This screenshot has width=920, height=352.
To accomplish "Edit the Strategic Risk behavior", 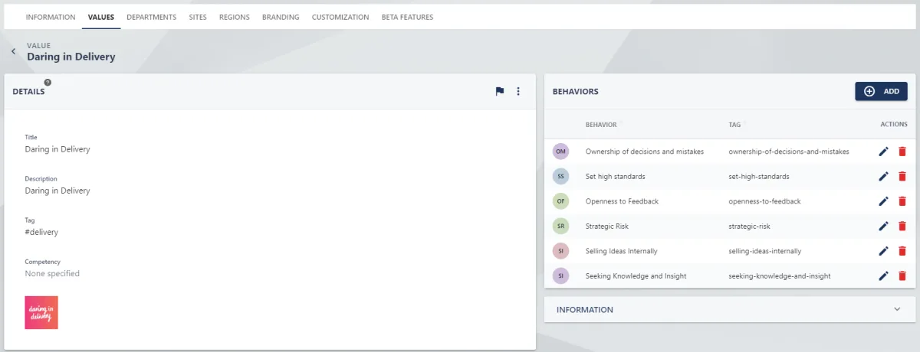I will click(x=883, y=226).
